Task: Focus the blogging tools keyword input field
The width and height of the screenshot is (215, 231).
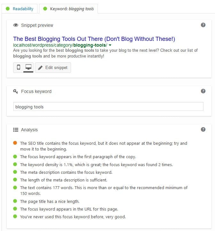Action: [108, 106]
